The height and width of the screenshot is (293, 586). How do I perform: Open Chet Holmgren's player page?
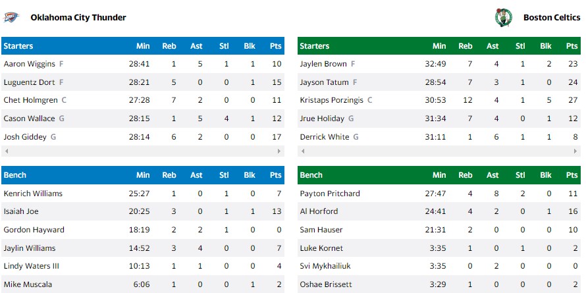[x=32, y=100]
